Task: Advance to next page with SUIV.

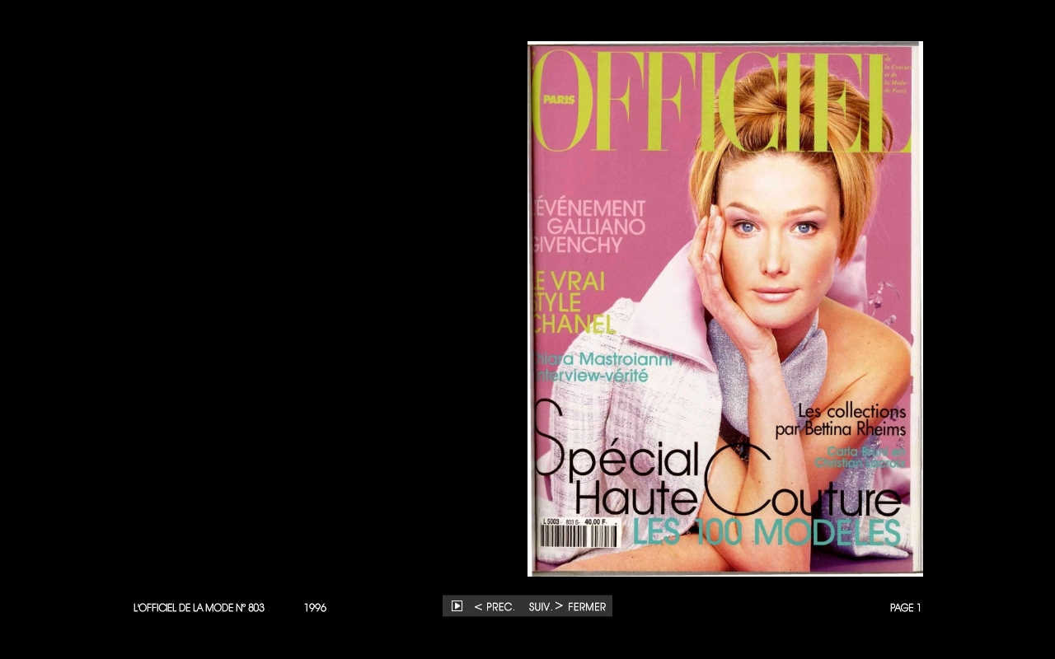Action: 545,607
